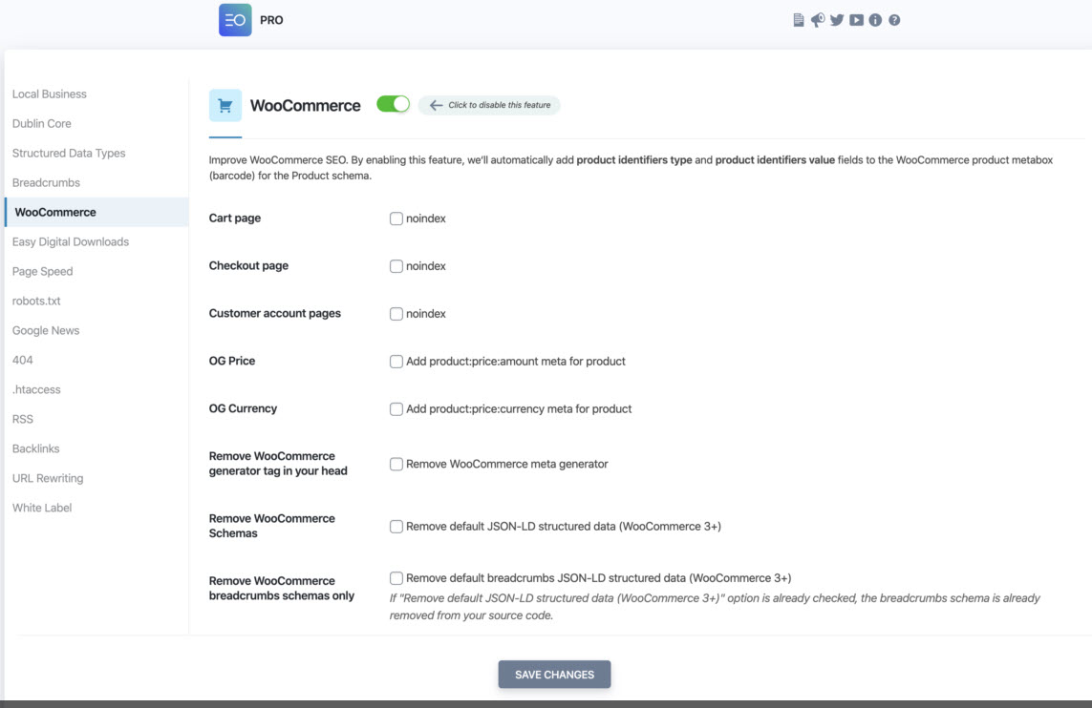The image size is (1092, 708).
Task: Open the documentation page icon
Action: pyautogui.click(x=799, y=20)
